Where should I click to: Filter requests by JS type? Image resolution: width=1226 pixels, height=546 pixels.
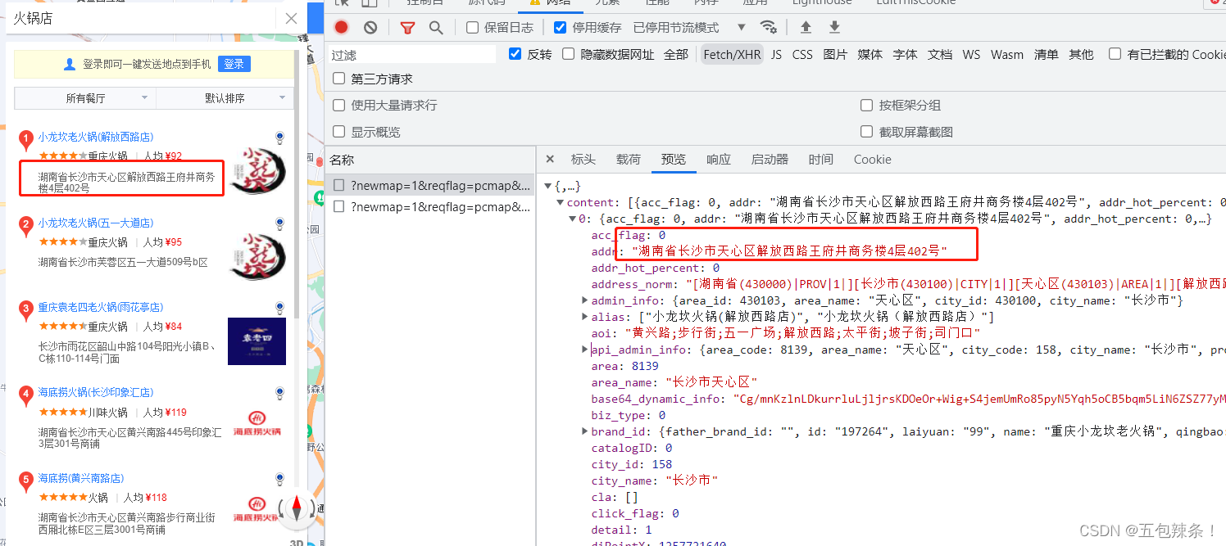(x=776, y=55)
